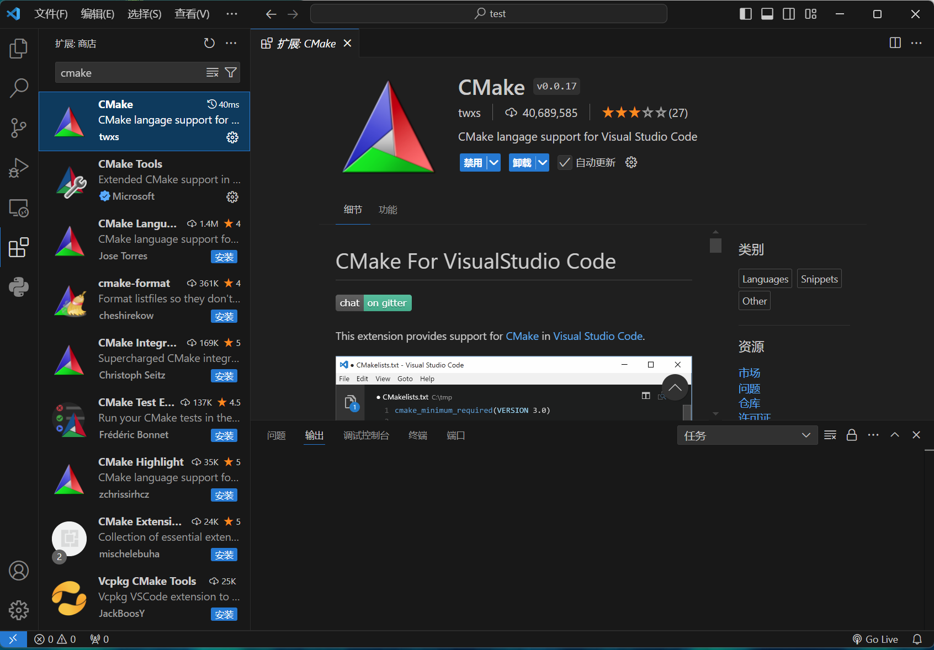The image size is (934, 650).
Task: Click the Disable button (禁用)
Action: pyautogui.click(x=473, y=162)
